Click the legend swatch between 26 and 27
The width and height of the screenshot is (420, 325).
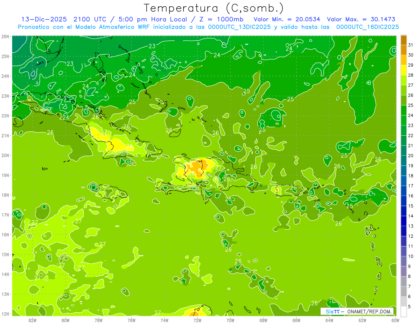tap(404, 90)
